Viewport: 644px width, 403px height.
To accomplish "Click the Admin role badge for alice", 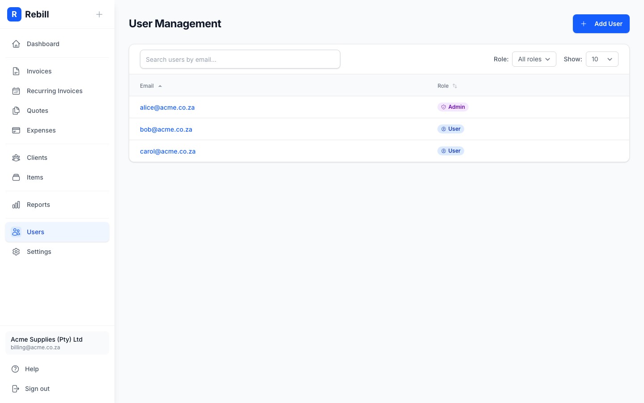I will click(453, 107).
